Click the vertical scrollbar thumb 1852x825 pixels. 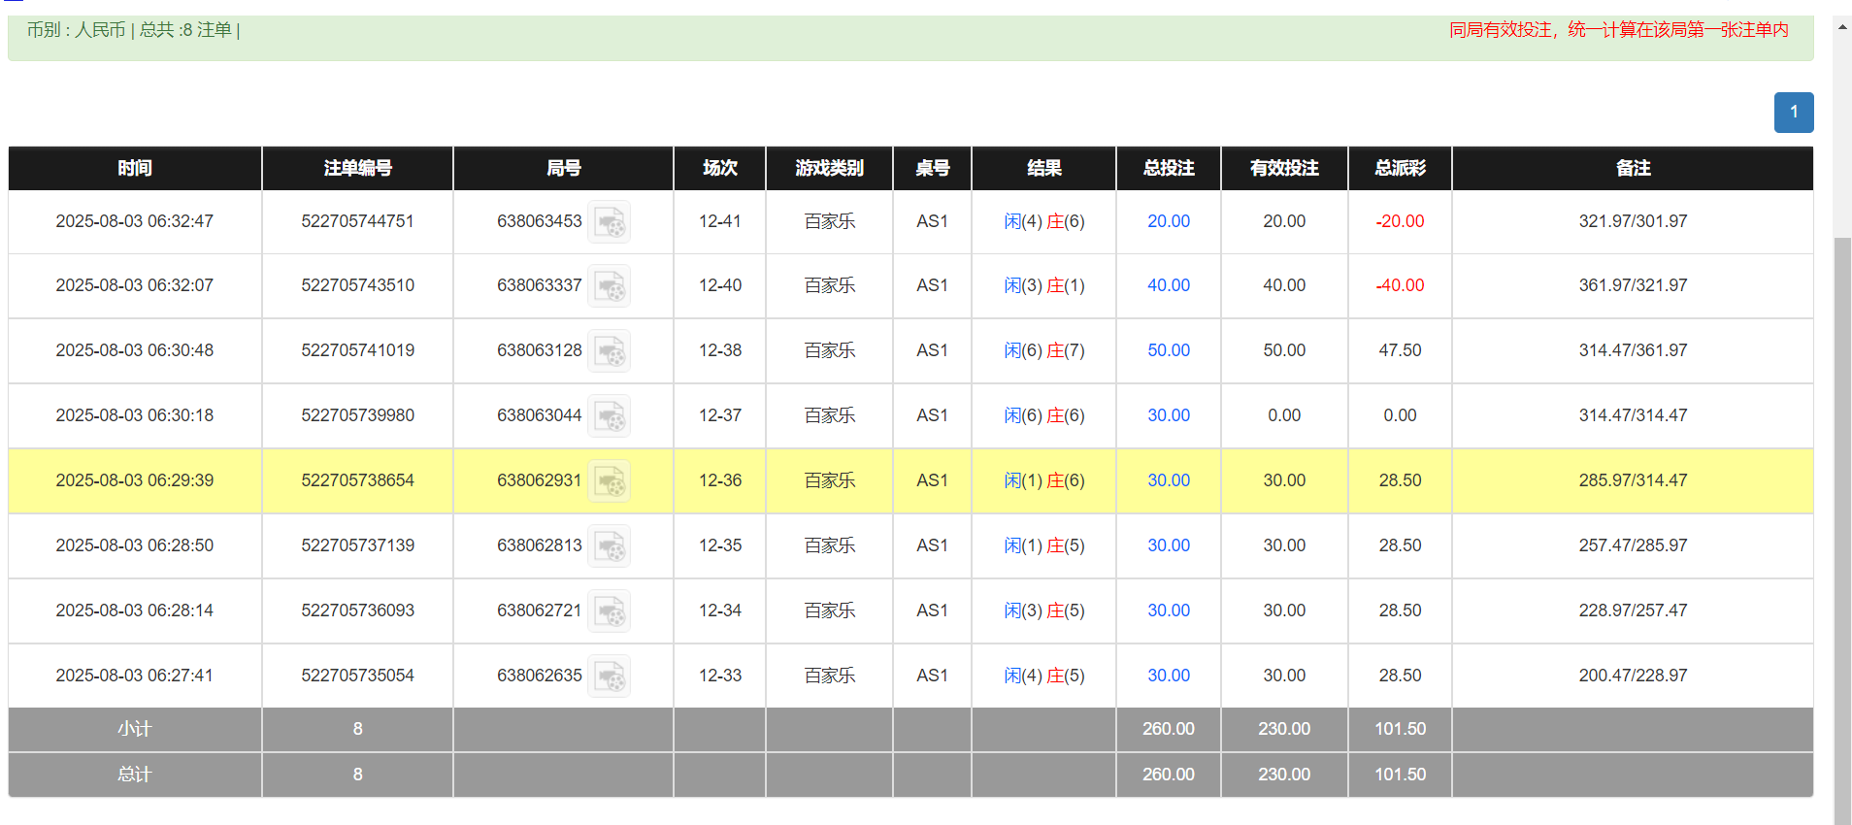coord(1841,524)
